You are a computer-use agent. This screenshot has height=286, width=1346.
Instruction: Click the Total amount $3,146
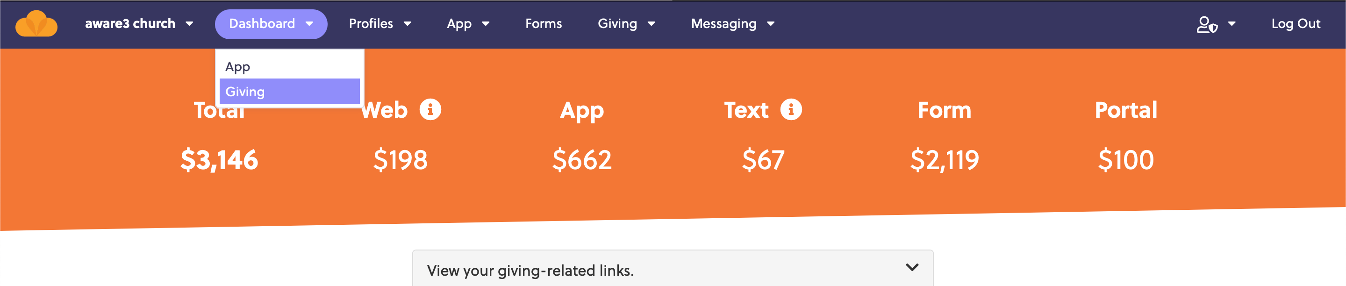219,160
